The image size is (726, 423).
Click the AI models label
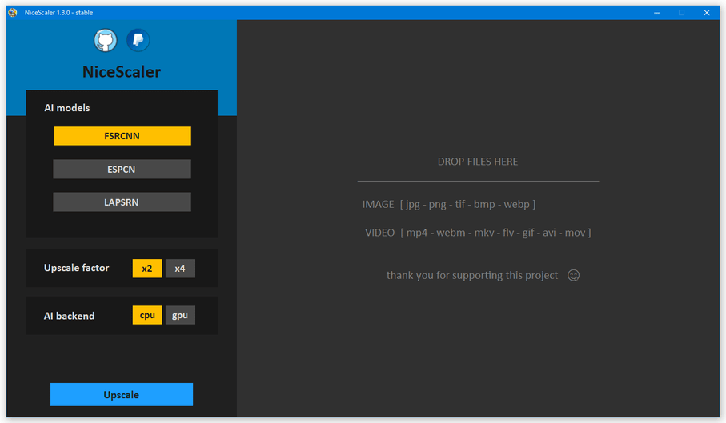[x=67, y=108]
